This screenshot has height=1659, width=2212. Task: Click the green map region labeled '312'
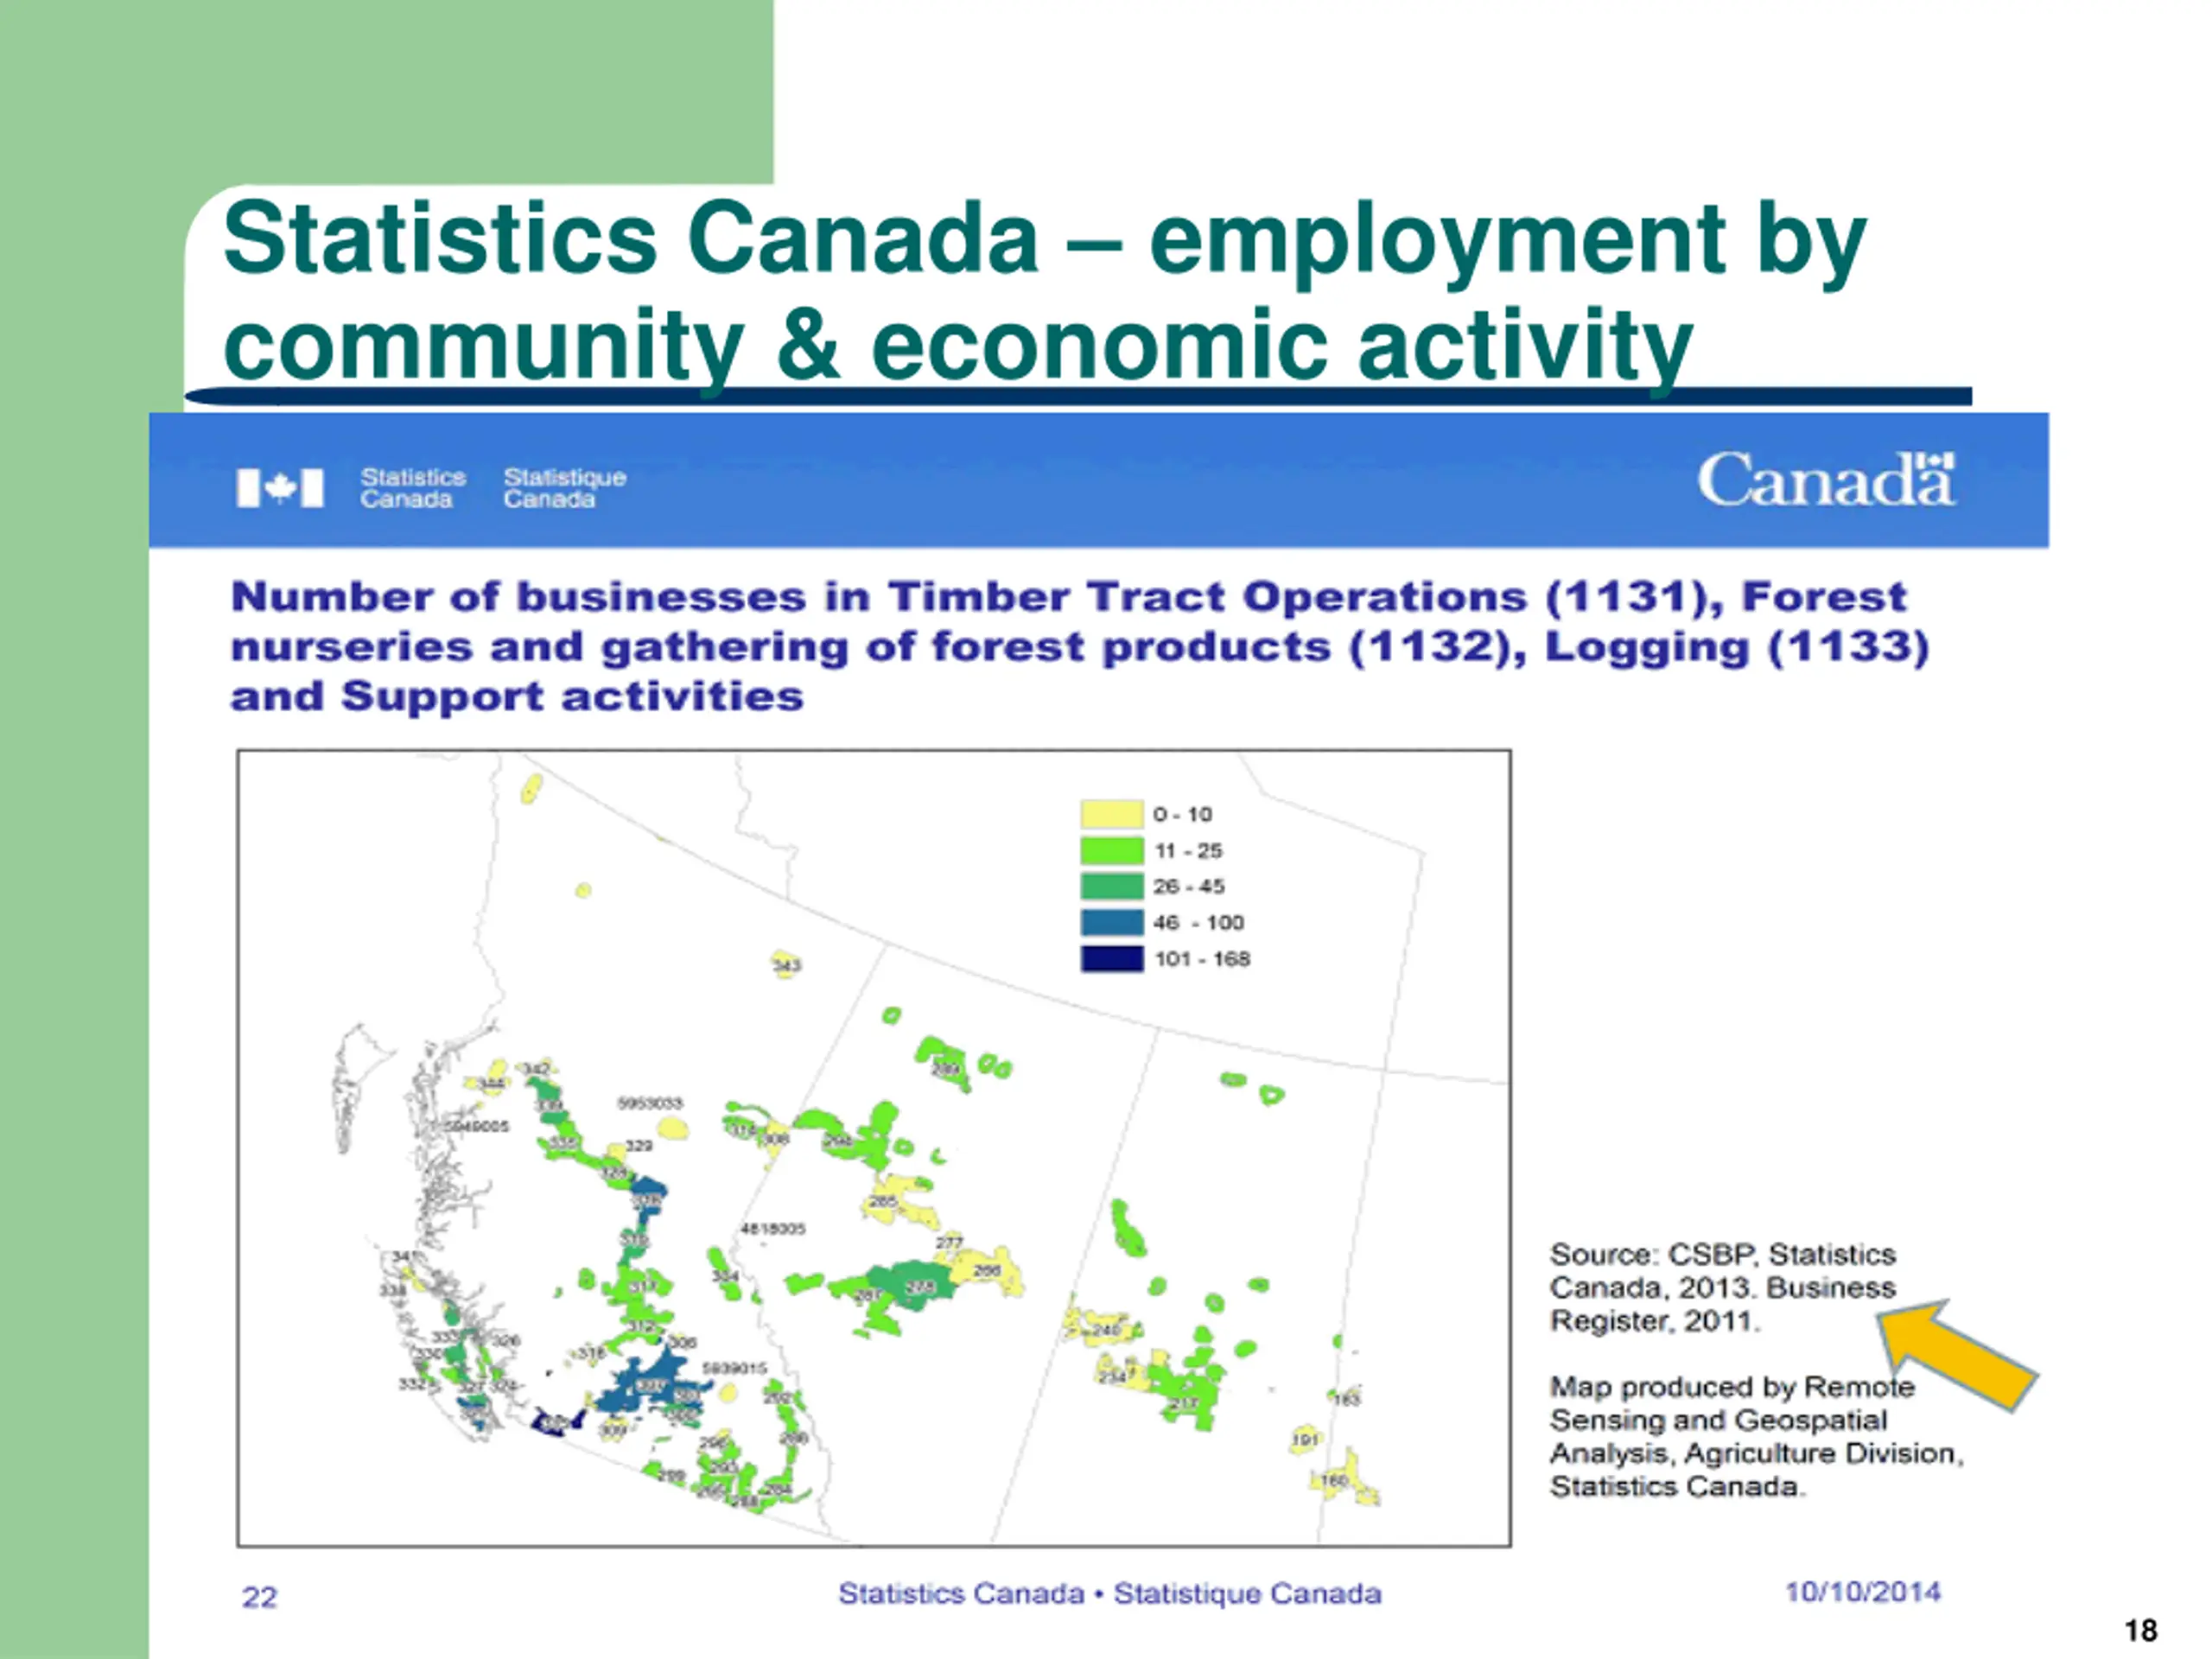(x=640, y=1326)
